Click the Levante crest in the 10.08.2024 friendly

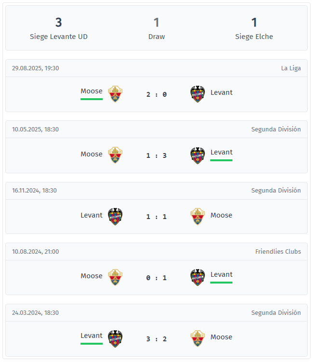(198, 277)
